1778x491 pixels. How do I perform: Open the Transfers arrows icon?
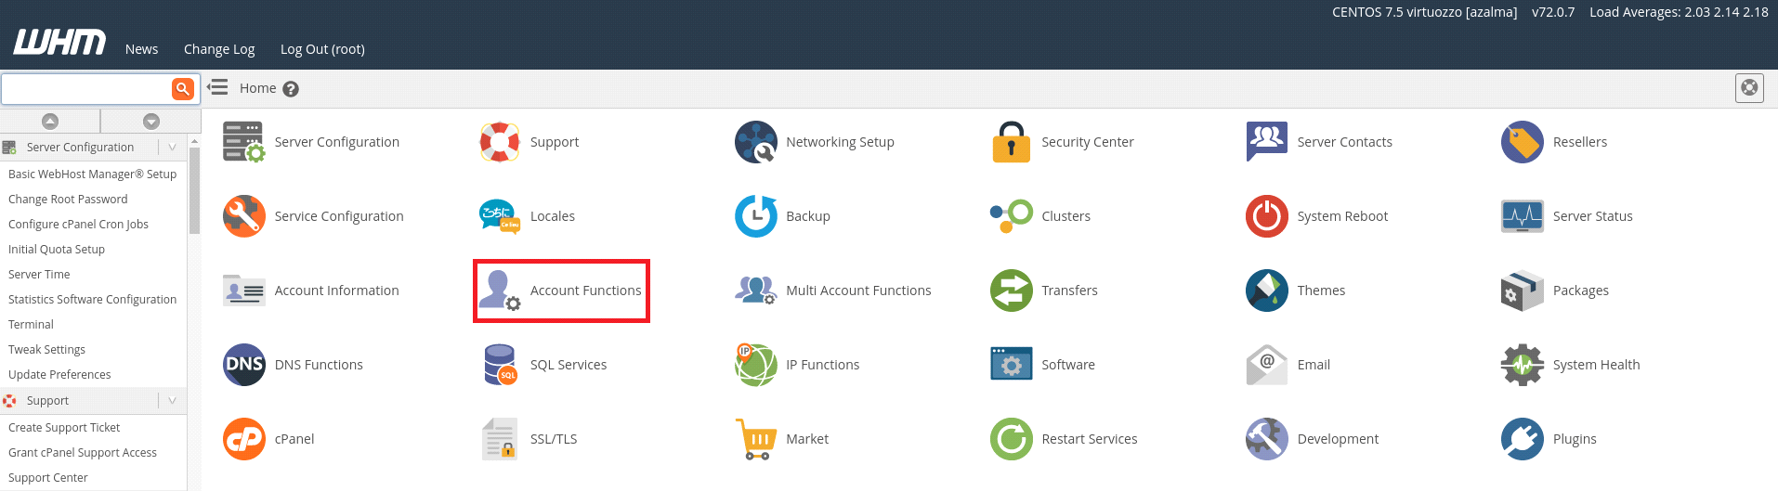pos(1012,291)
